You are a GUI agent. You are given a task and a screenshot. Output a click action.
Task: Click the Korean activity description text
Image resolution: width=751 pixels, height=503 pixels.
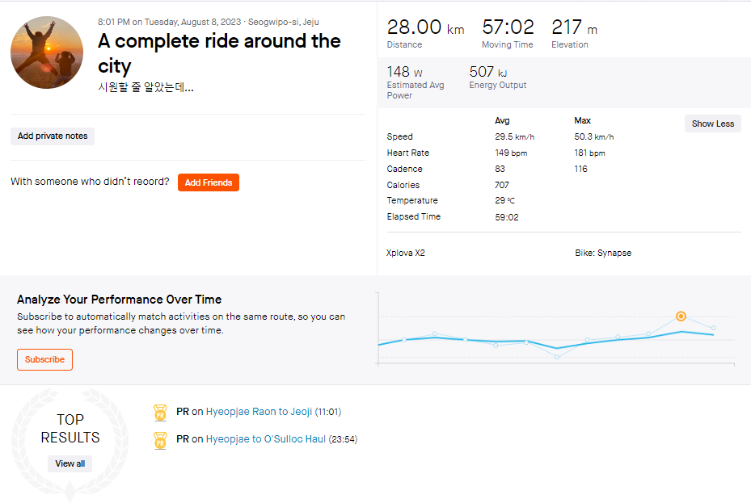click(x=146, y=87)
